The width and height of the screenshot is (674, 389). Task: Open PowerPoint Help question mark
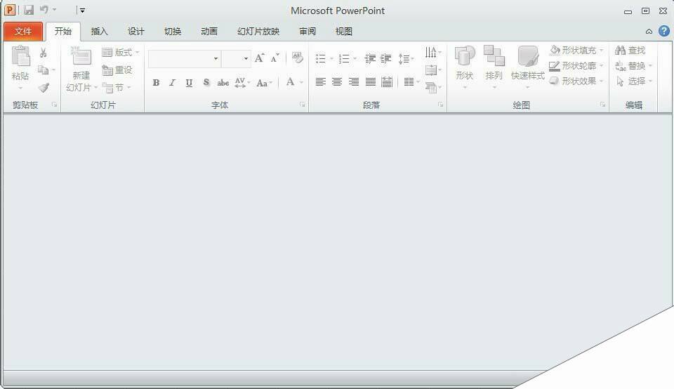664,31
